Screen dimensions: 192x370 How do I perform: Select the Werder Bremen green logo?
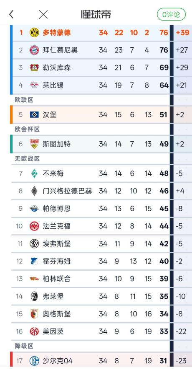34,173
